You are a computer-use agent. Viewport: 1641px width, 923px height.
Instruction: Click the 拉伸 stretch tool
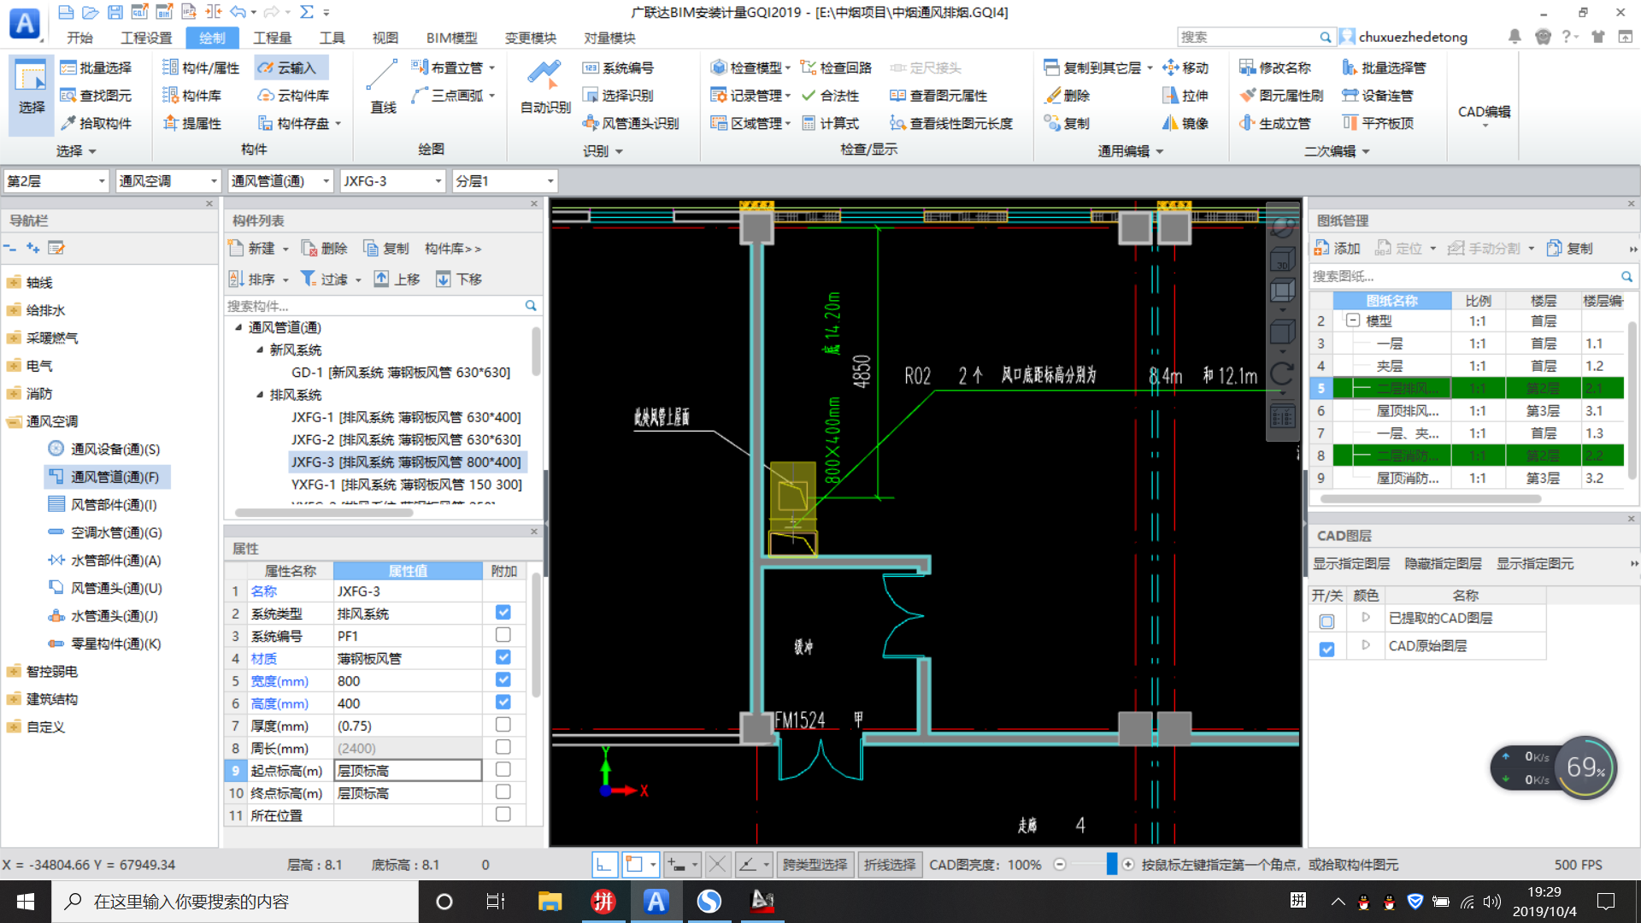click(1185, 96)
